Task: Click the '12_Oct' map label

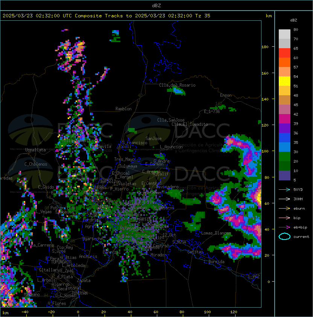Action: point(169,235)
